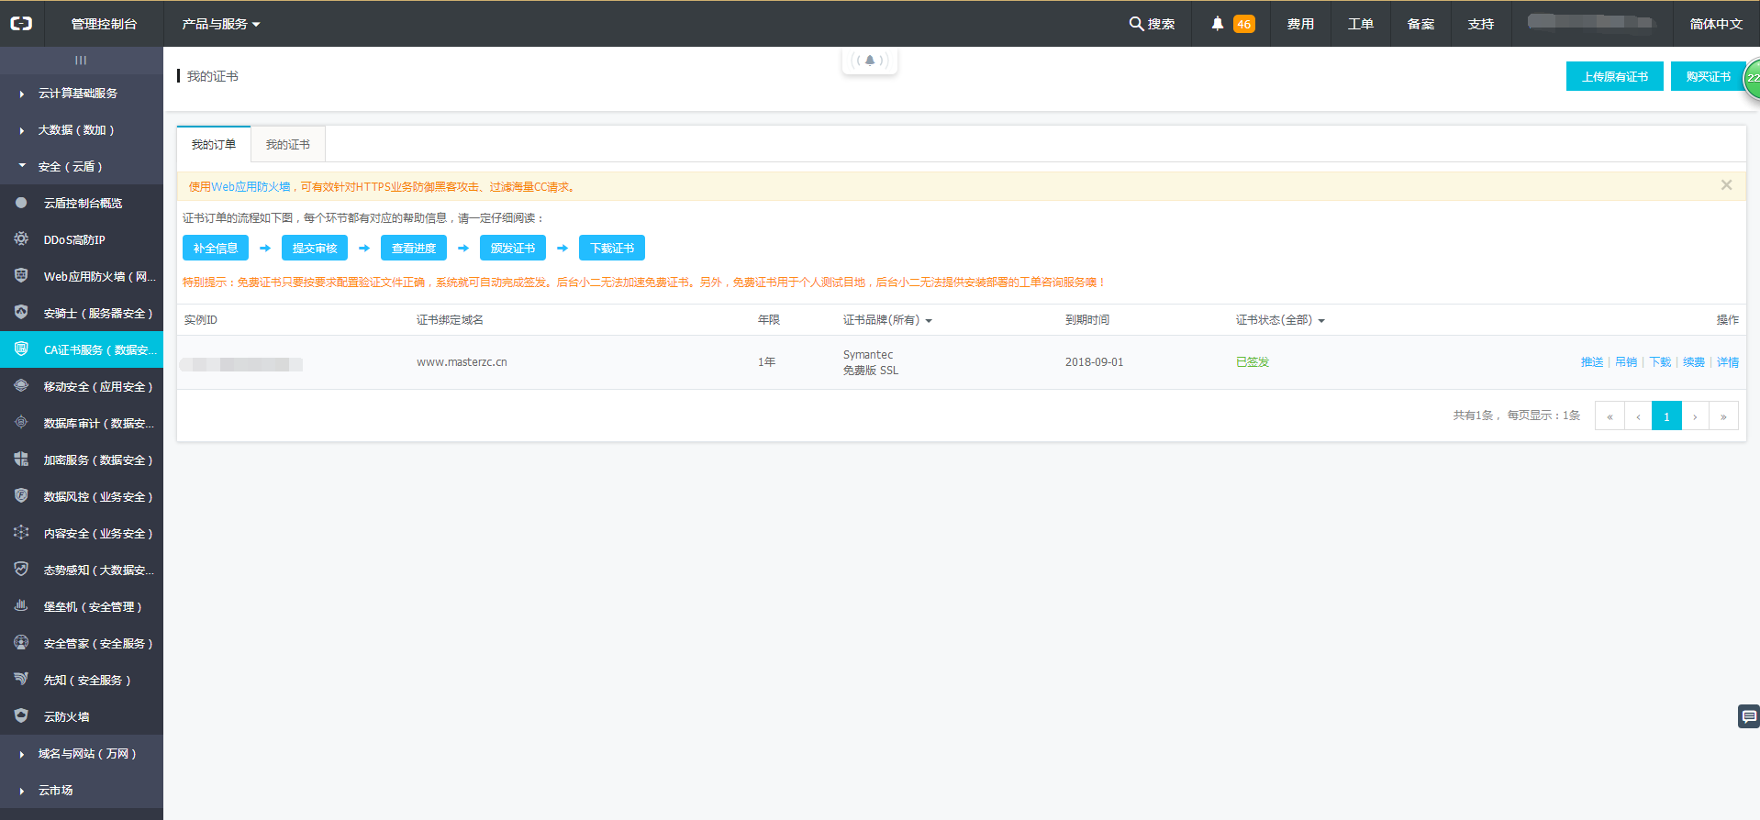Click the 购买证书 button
The height and width of the screenshot is (820, 1760).
pos(1707,77)
